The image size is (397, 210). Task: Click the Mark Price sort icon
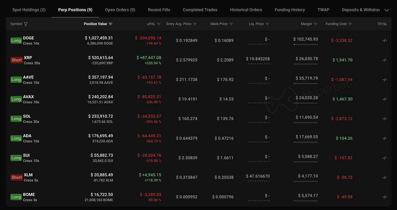pos(231,24)
